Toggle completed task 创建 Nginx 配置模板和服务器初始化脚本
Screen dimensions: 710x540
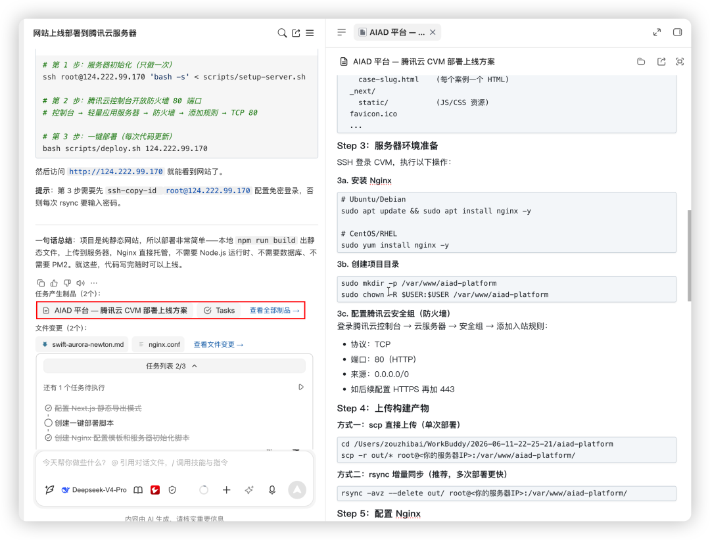49,438
